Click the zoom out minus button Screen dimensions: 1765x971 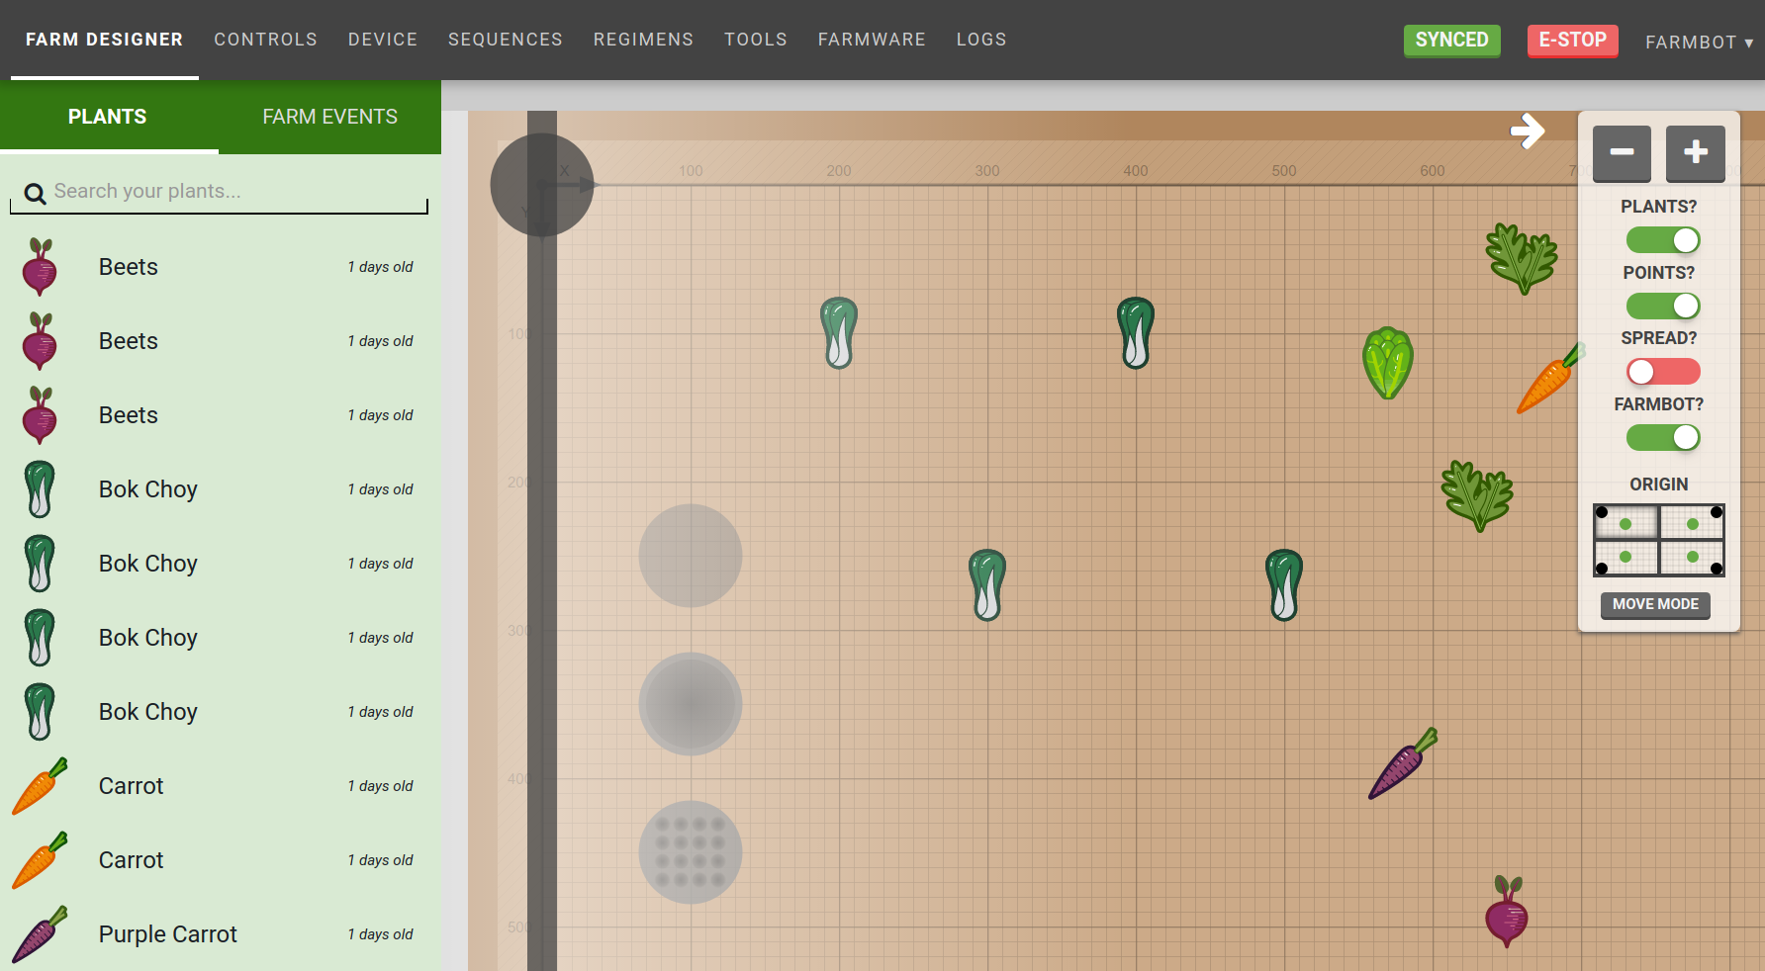point(1622,153)
